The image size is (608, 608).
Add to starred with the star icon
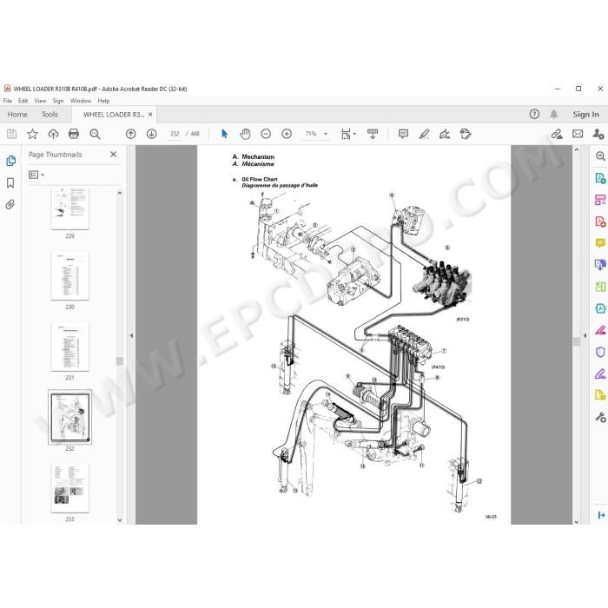33,134
